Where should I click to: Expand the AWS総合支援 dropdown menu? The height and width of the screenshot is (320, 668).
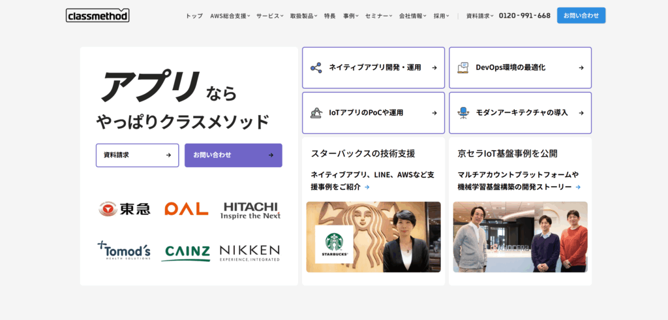pyautogui.click(x=230, y=16)
